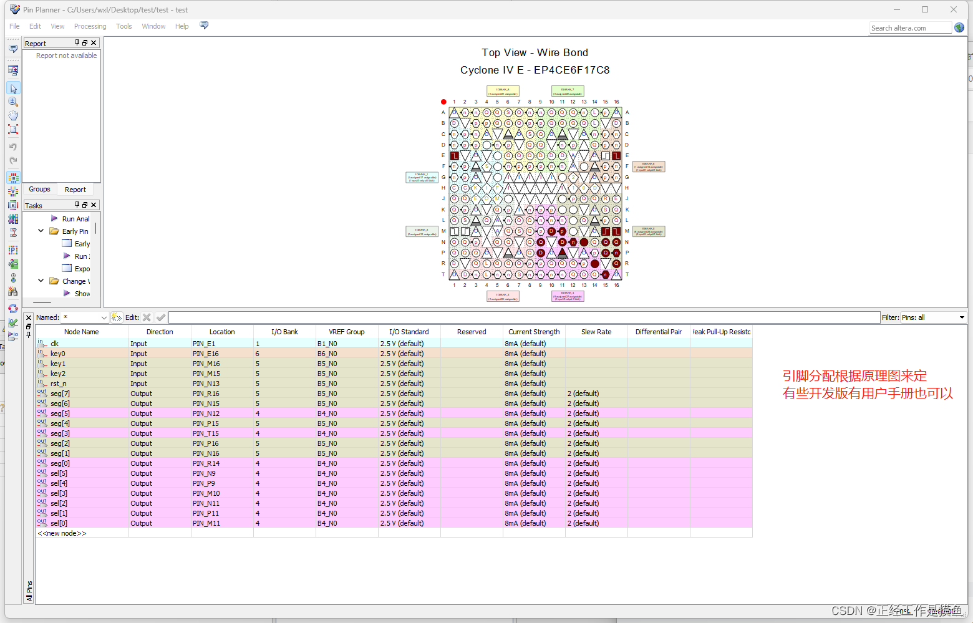
Task: Select the Run Anal task item
Action: coord(76,219)
